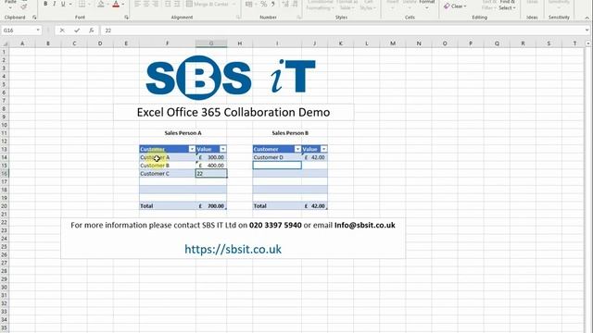Select row 16 header
This screenshot has height=333, width=593.
click(4, 174)
